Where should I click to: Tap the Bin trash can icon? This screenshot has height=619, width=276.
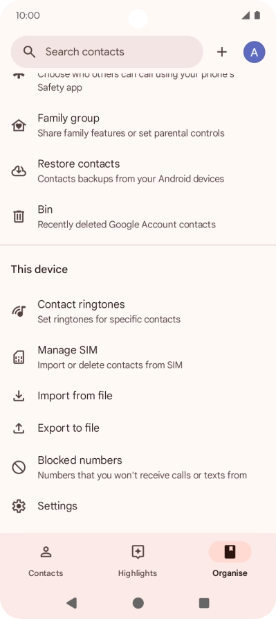click(19, 217)
